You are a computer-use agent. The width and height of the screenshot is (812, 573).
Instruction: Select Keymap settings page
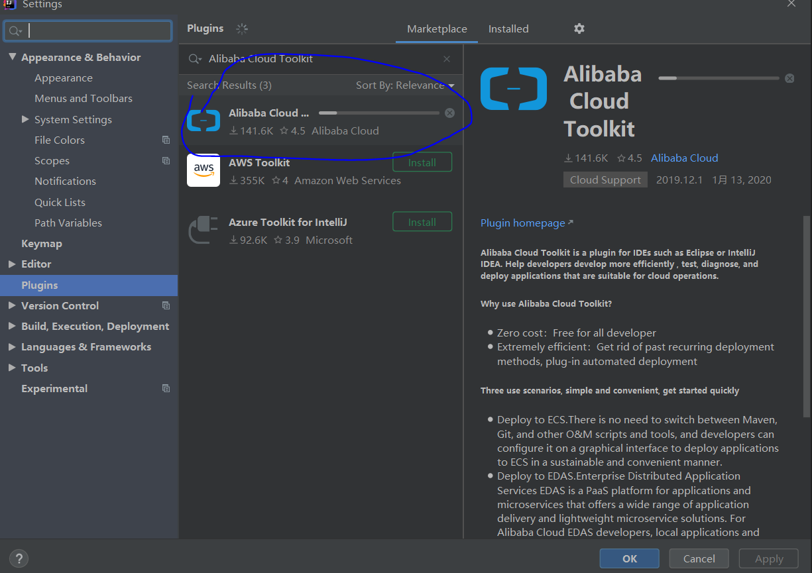pos(42,243)
